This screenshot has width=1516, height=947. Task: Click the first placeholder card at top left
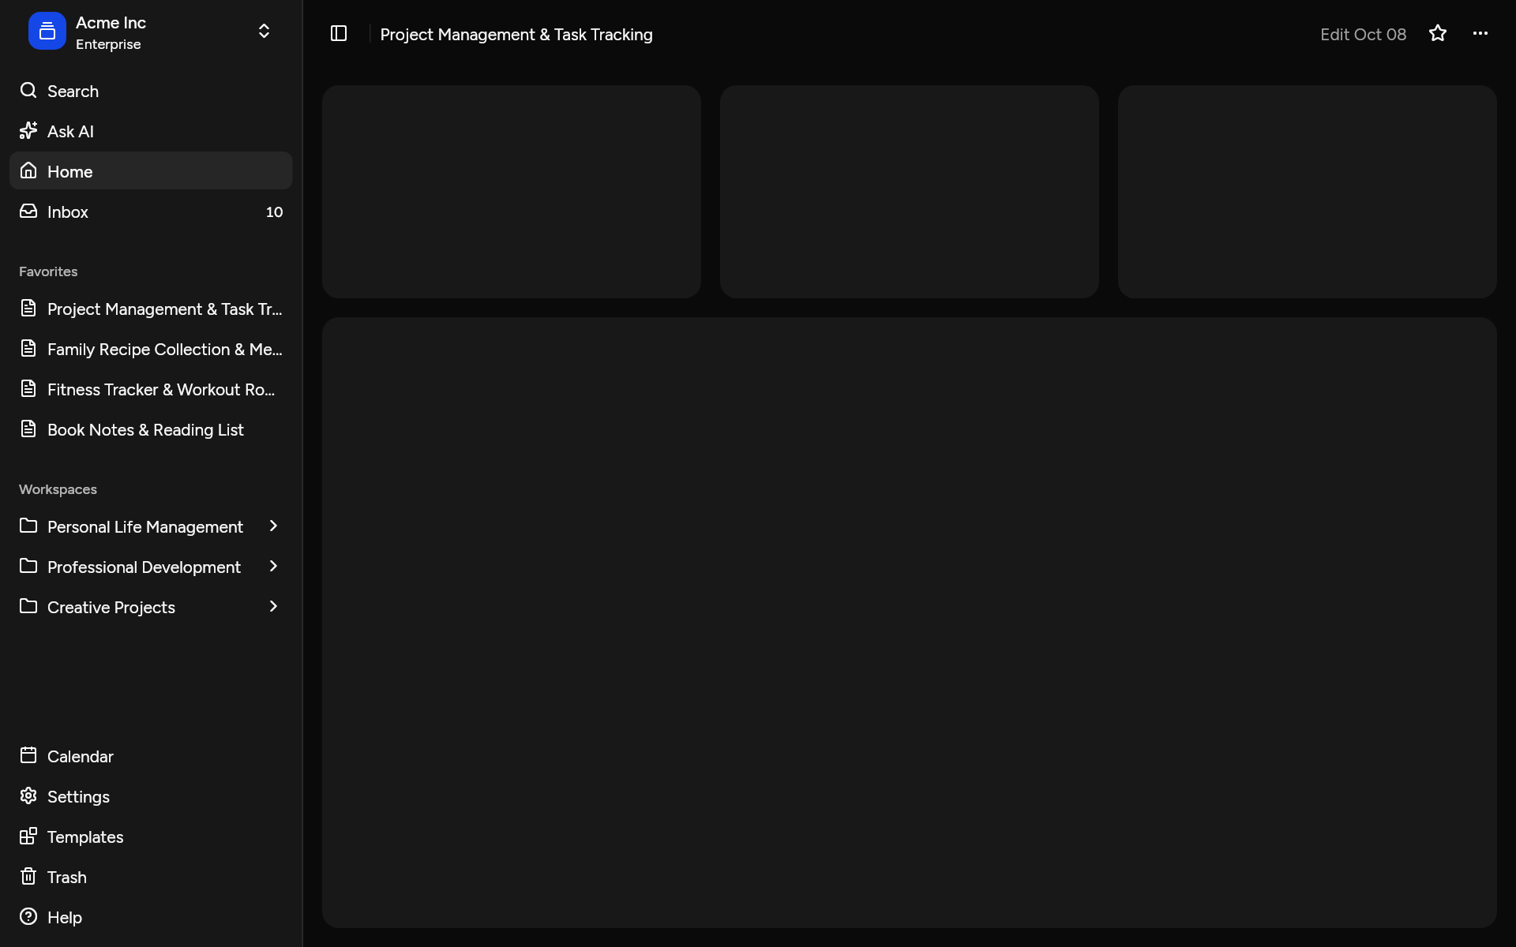coord(512,192)
